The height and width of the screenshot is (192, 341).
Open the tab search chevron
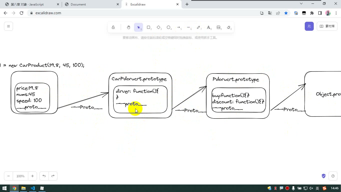click(301, 3)
